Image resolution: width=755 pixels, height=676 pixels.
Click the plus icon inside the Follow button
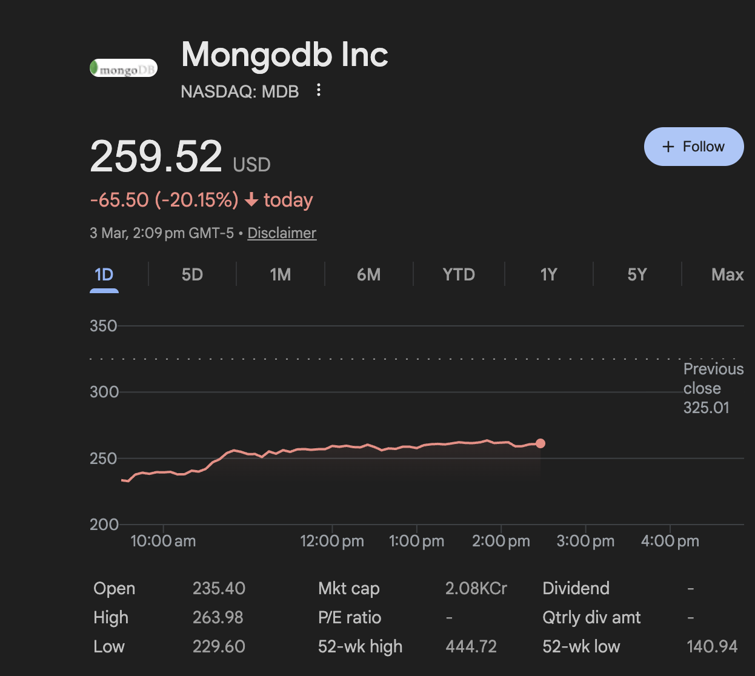(668, 146)
